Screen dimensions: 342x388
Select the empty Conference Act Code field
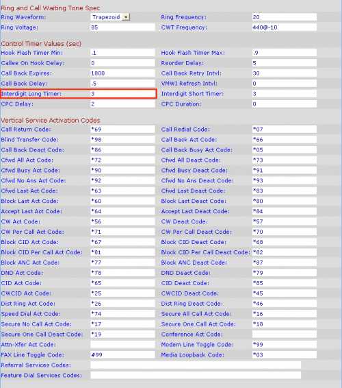tap(285, 335)
